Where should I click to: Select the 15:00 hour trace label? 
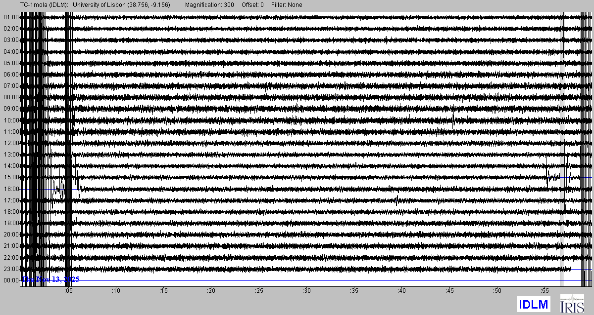(10, 177)
